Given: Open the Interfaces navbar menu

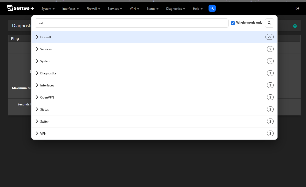Looking at the screenshot, I should click(x=70, y=9).
